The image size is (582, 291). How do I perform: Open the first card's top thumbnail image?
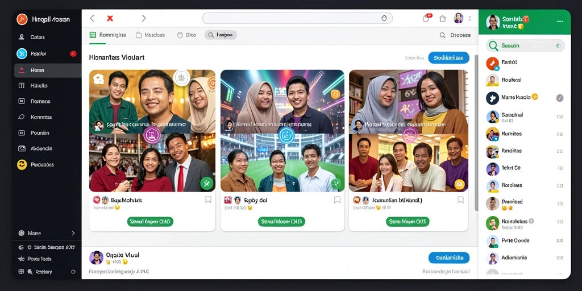tap(152, 102)
